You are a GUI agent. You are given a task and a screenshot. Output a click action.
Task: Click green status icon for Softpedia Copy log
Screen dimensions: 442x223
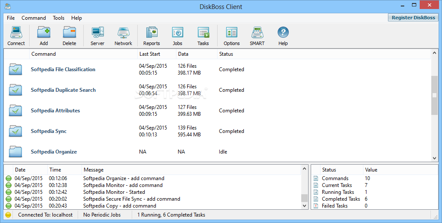9,206
